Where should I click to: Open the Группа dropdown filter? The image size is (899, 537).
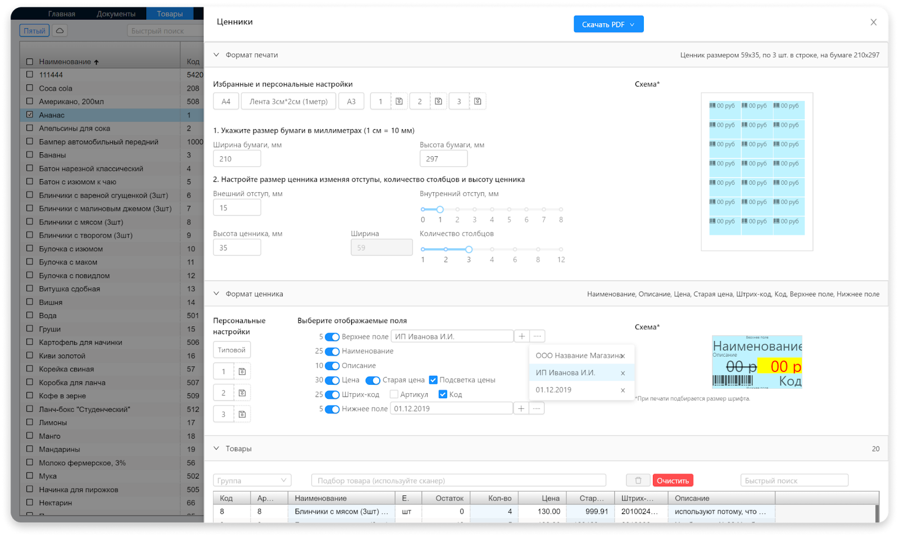pyautogui.click(x=252, y=480)
